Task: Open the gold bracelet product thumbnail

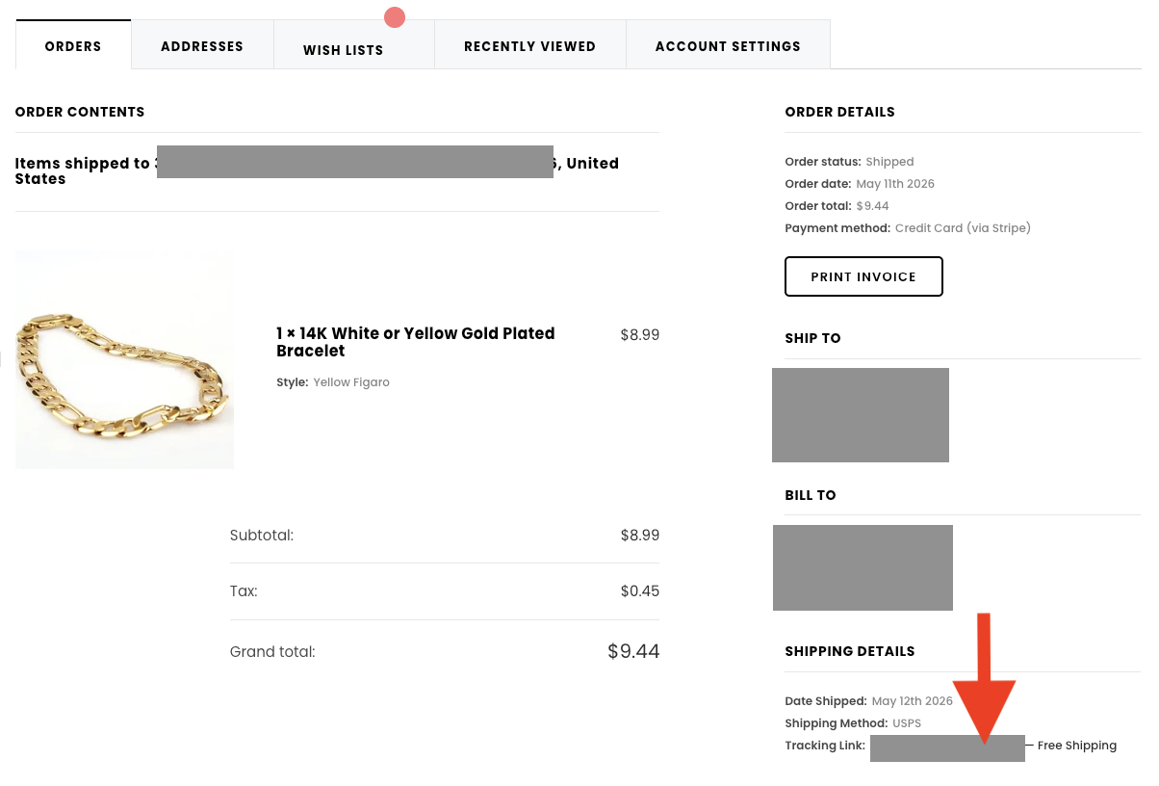Action: coord(124,359)
